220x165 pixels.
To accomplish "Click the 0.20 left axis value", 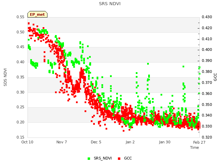I will click(21, 122).
